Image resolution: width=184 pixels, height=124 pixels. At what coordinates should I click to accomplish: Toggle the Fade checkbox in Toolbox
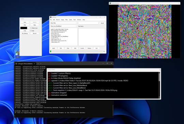[31, 31]
